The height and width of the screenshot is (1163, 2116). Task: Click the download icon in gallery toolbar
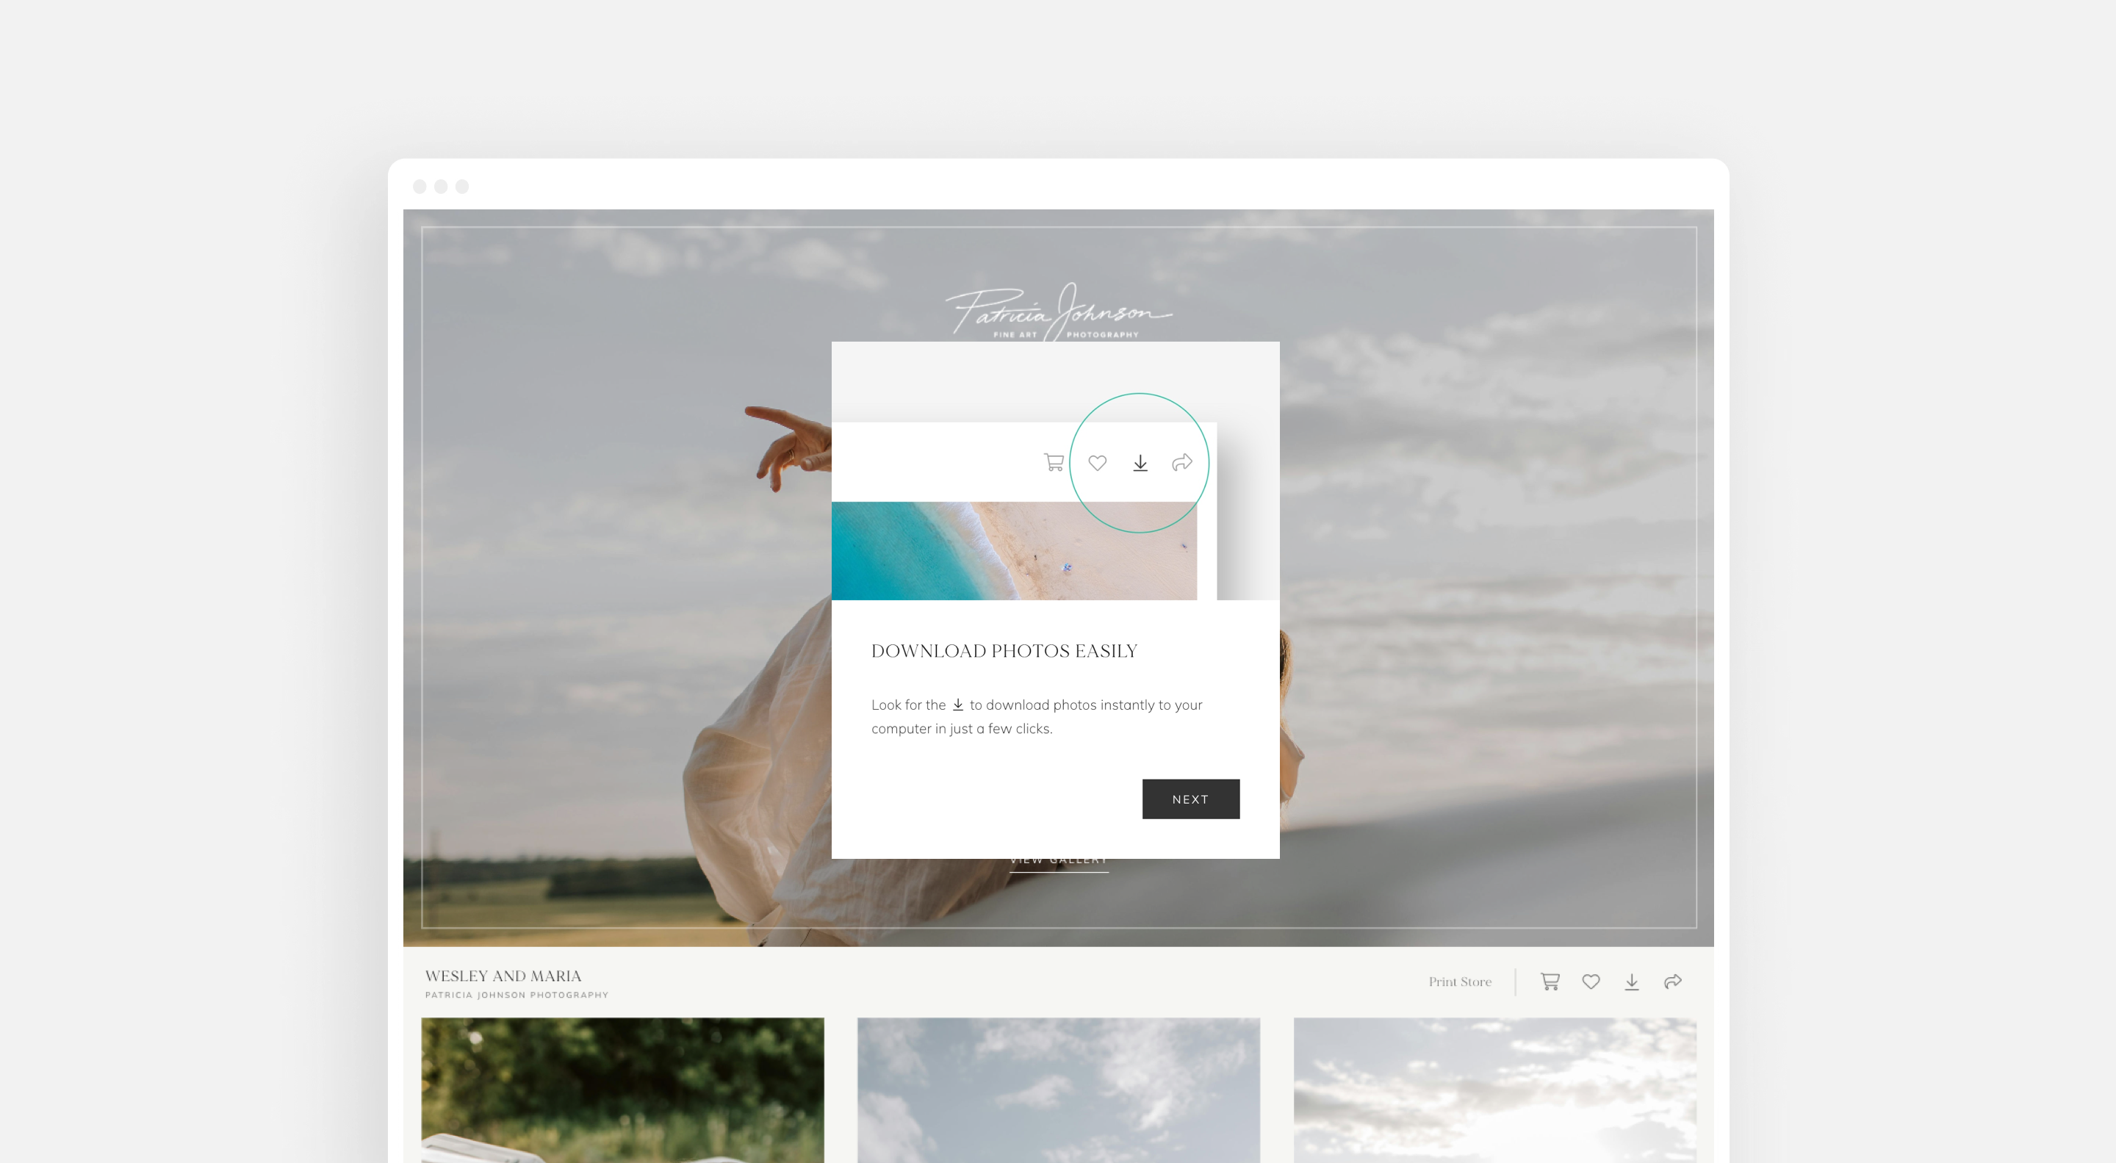(x=1631, y=982)
